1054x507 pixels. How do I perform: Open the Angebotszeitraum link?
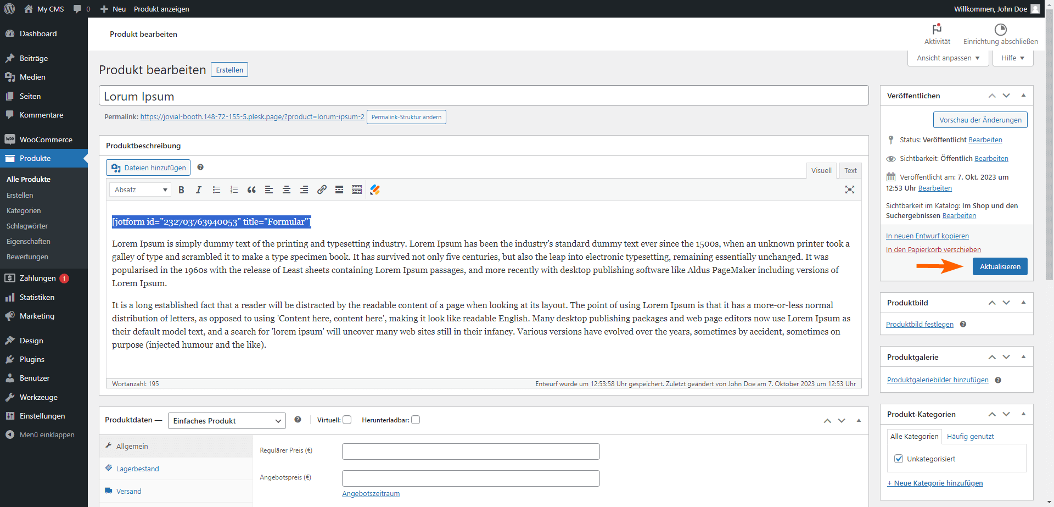pos(371,494)
